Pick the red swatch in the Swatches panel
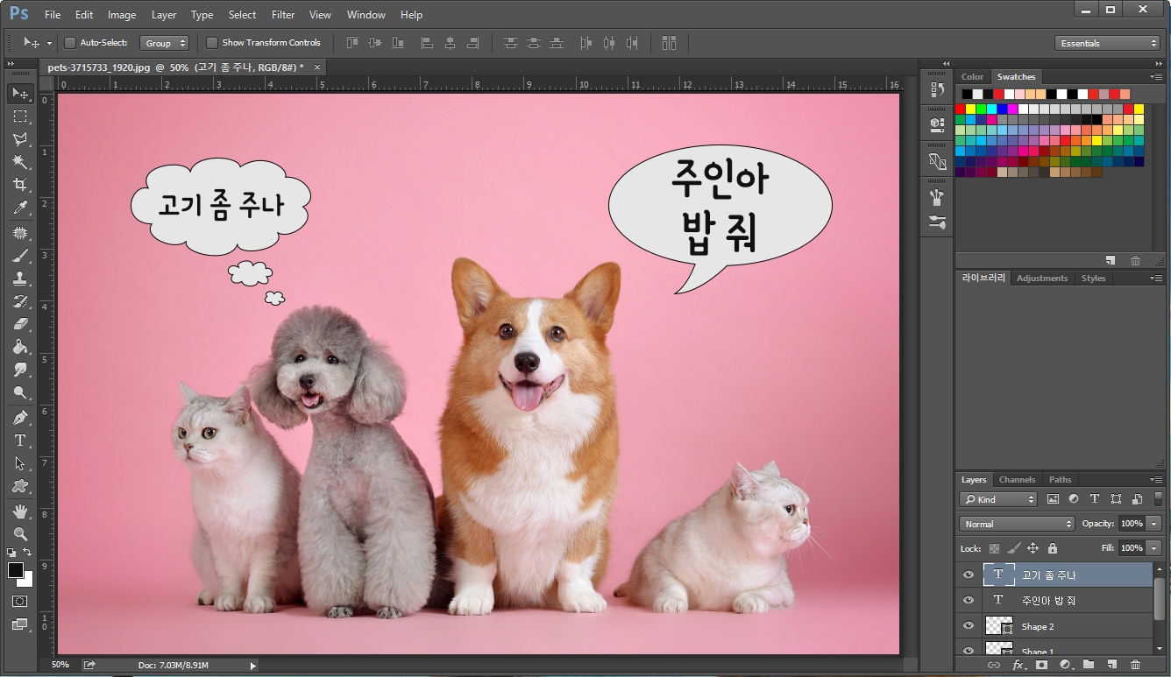 (x=962, y=108)
